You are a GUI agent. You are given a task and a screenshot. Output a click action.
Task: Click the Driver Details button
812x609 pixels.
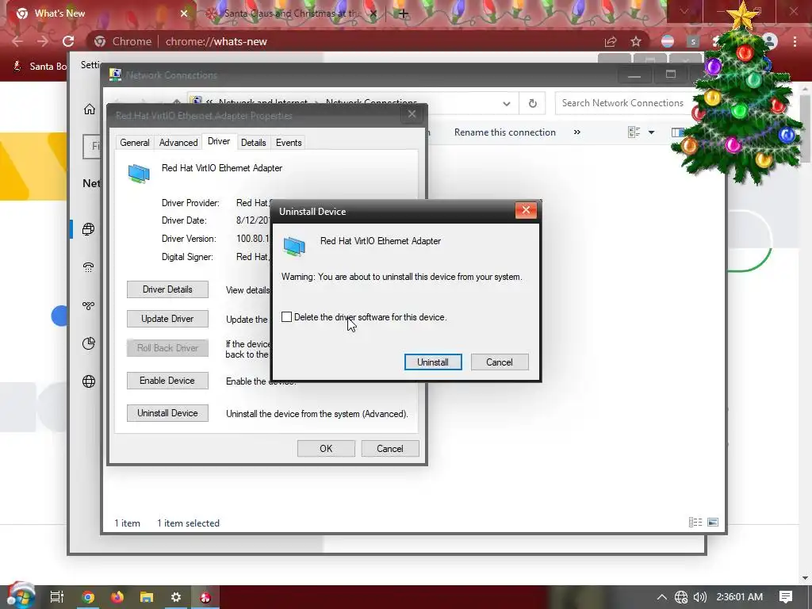pos(167,289)
